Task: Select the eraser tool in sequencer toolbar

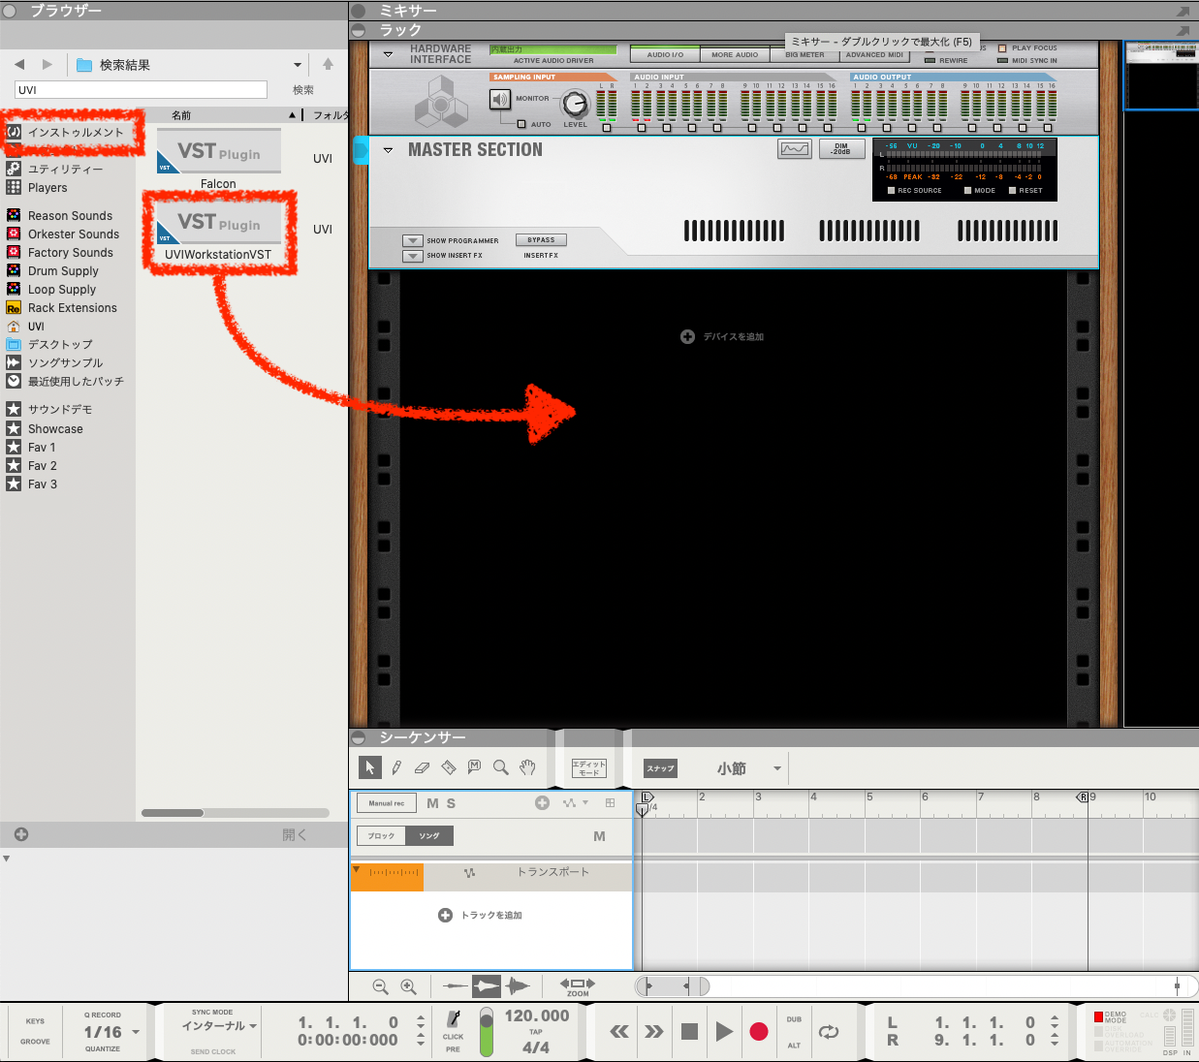Action: 422,767
